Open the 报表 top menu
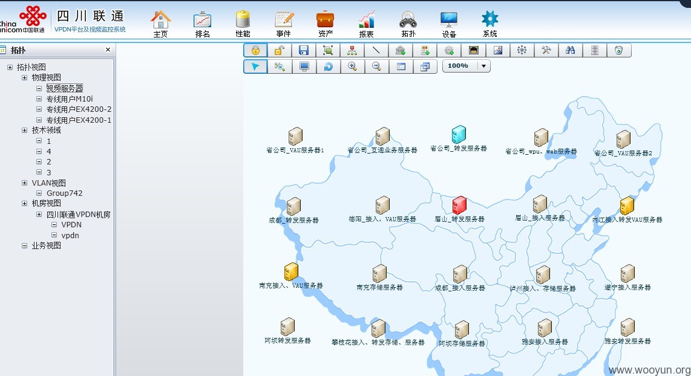691x376 pixels. (x=366, y=24)
